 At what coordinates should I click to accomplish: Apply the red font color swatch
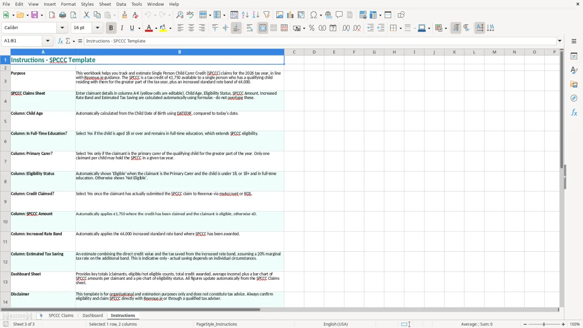coord(149,28)
